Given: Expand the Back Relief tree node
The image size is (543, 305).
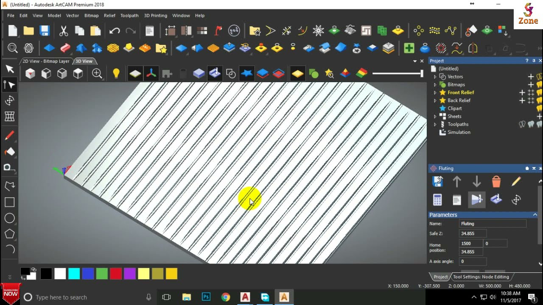Looking at the screenshot, I should [x=435, y=100].
